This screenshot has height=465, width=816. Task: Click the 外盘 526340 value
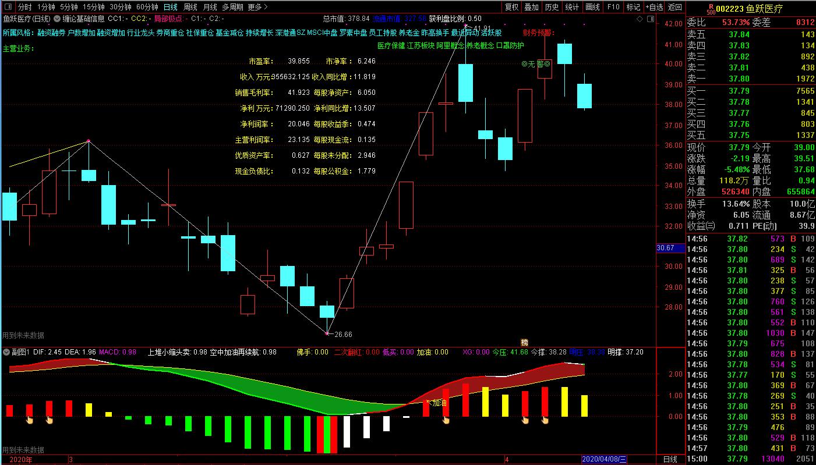735,191
